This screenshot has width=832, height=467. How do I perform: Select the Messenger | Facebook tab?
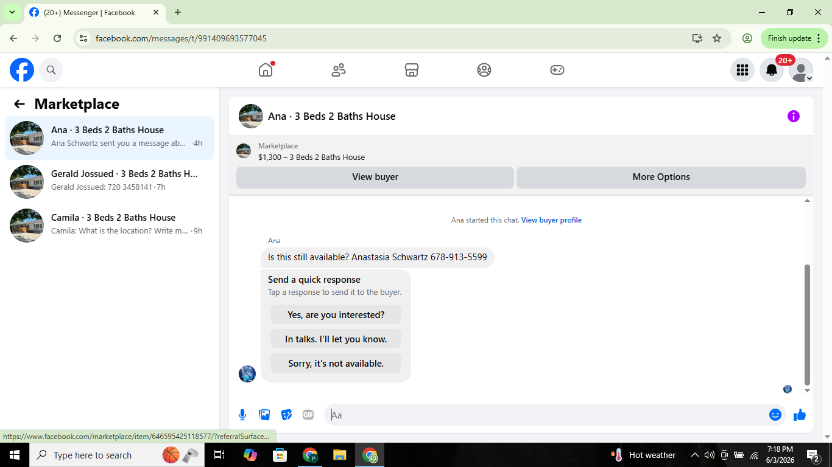[94, 12]
